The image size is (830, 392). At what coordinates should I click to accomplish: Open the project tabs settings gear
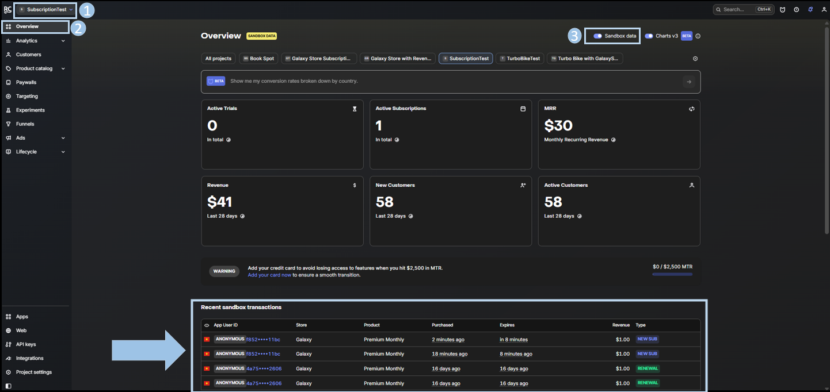[x=695, y=59]
